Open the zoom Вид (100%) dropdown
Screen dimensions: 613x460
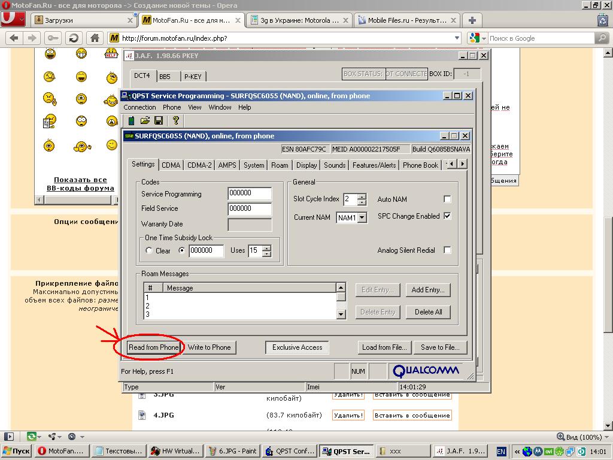tap(606, 437)
